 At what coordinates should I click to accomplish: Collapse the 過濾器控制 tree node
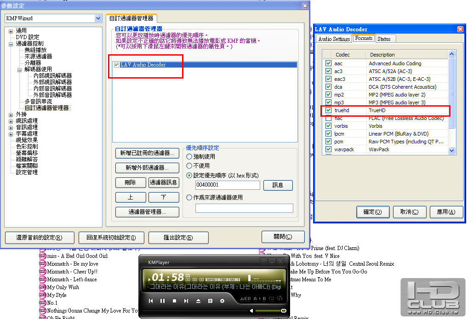pos(11,44)
